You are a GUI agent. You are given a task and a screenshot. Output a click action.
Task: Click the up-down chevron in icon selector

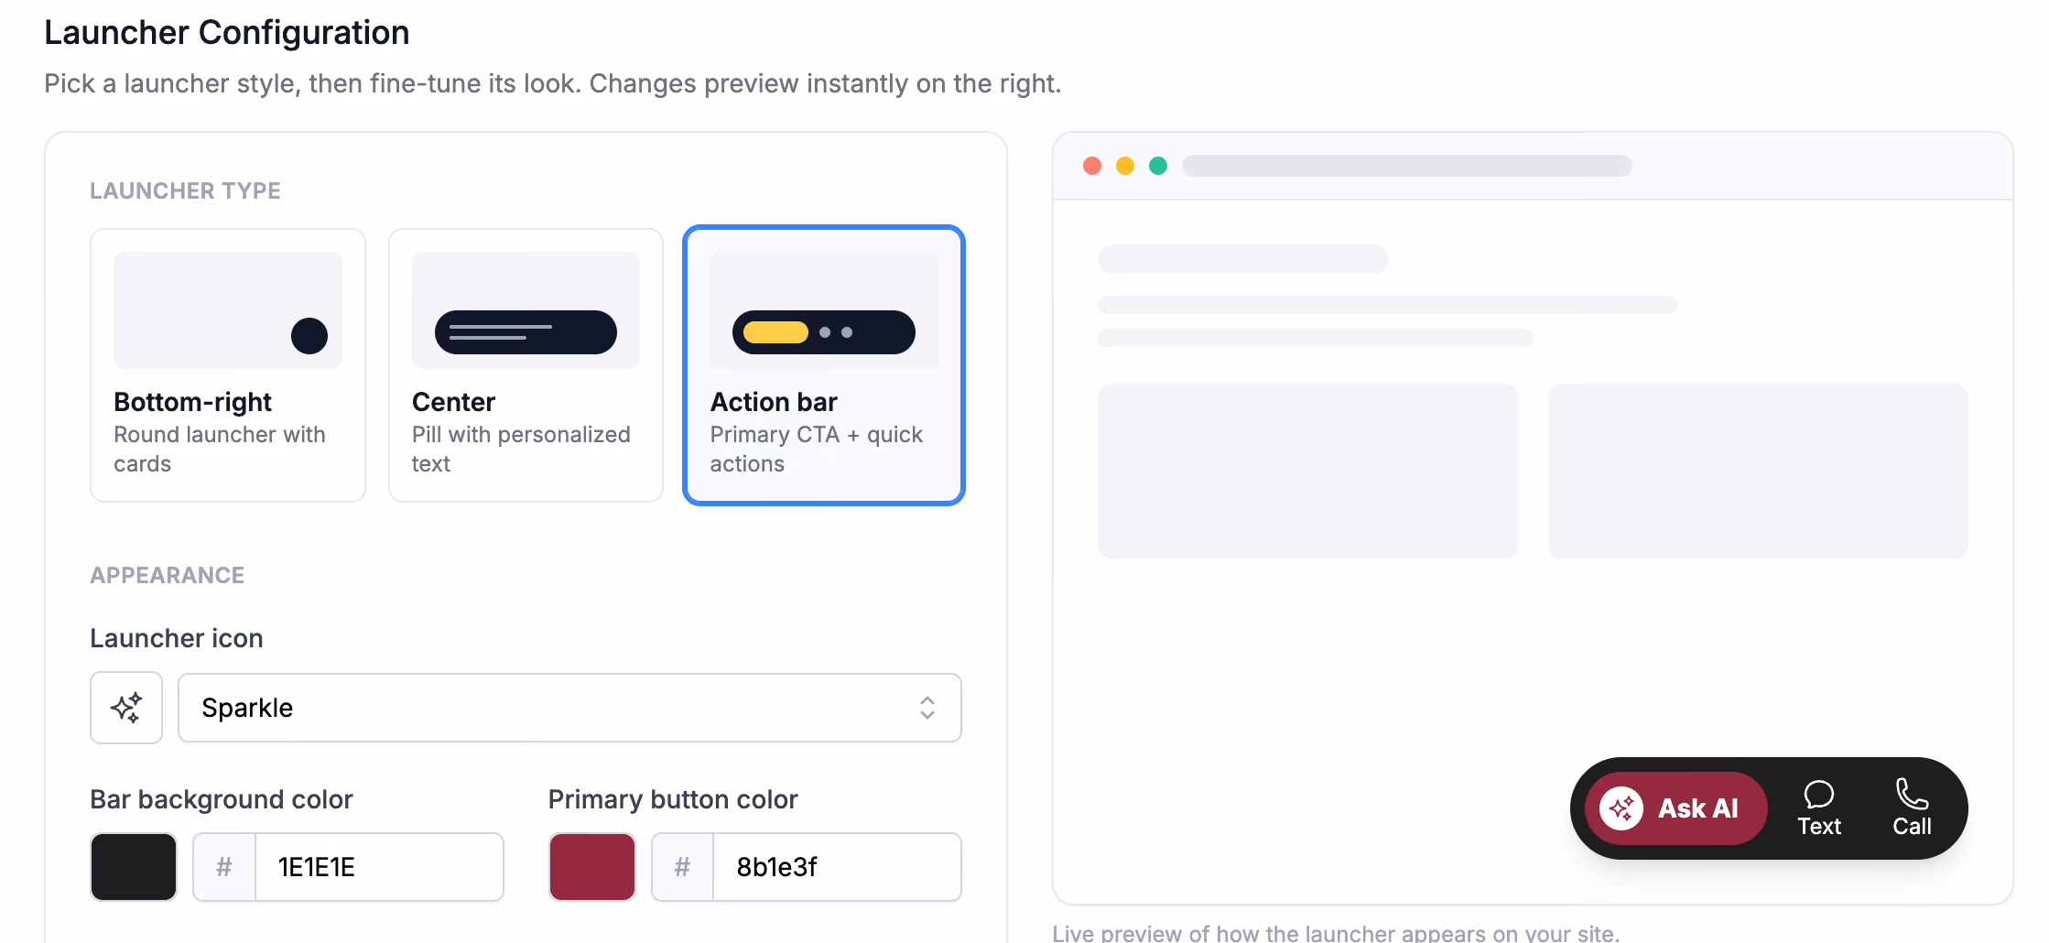927,708
